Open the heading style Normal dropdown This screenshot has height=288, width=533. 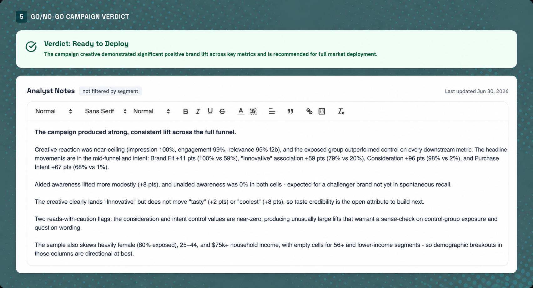pyautogui.click(x=54, y=112)
